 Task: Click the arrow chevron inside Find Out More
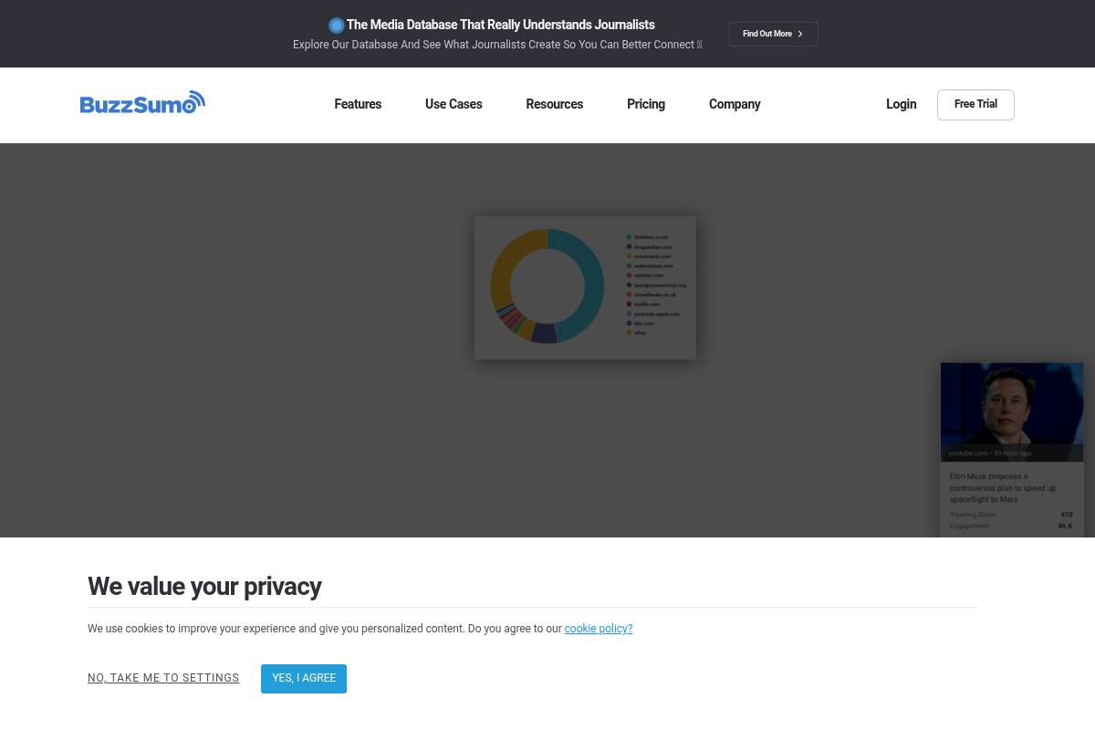[800, 34]
